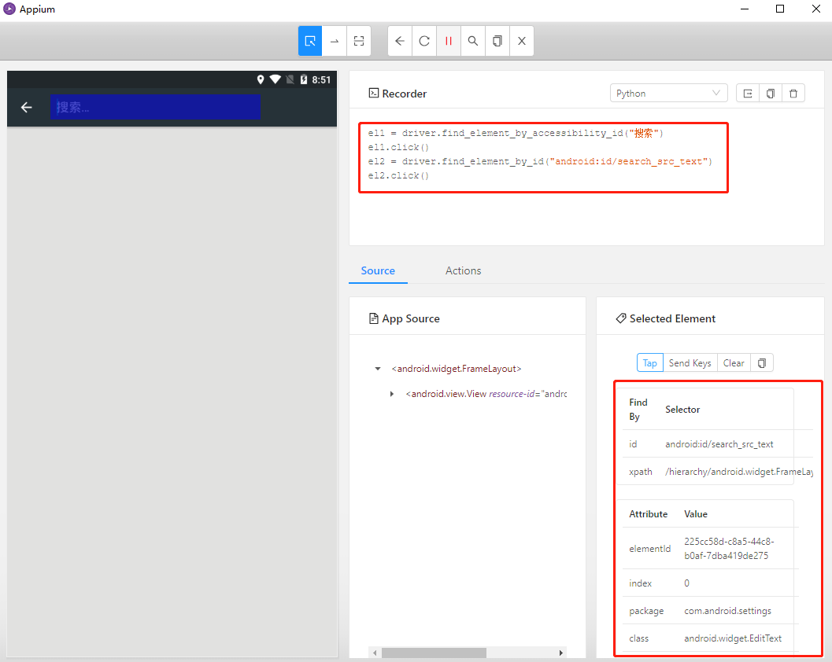Click the Clear button
This screenshot has width=832, height=662.
(734, 363)
